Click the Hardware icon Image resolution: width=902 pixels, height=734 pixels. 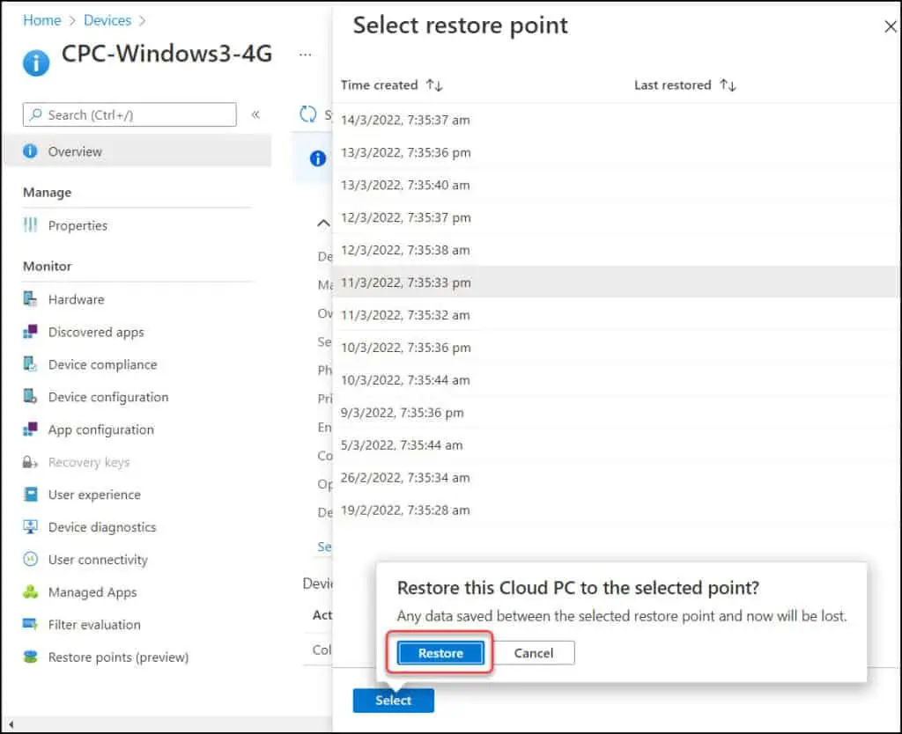coord(30,299)
